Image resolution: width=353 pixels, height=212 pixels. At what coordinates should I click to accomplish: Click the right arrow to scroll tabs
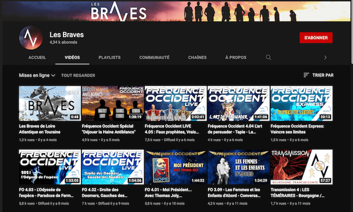tap(325, 57)
